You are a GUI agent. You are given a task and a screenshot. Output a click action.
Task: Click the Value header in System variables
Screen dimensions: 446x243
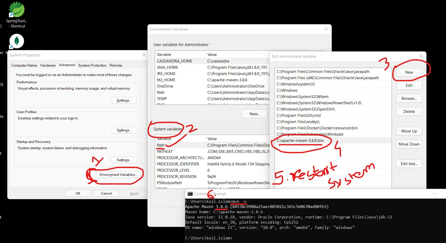pos(238,139)
